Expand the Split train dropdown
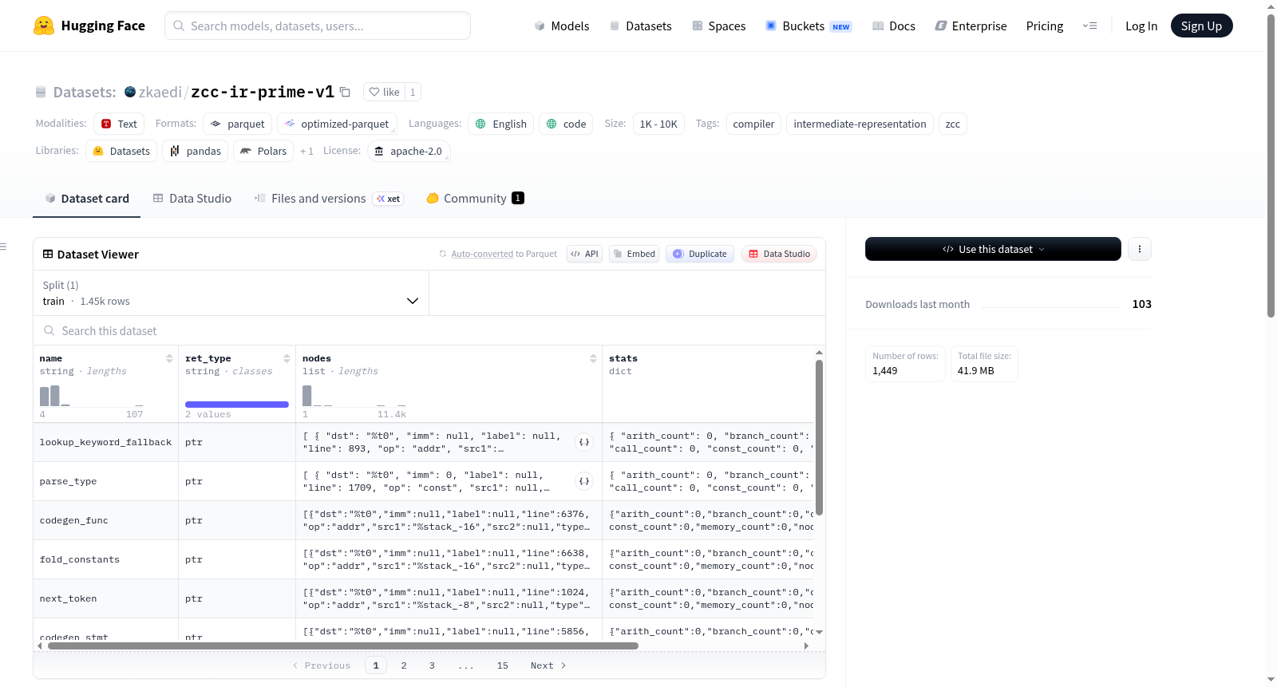Image resolution: width=1277 pixels, height=687 pixels. (x=231, y=293)
